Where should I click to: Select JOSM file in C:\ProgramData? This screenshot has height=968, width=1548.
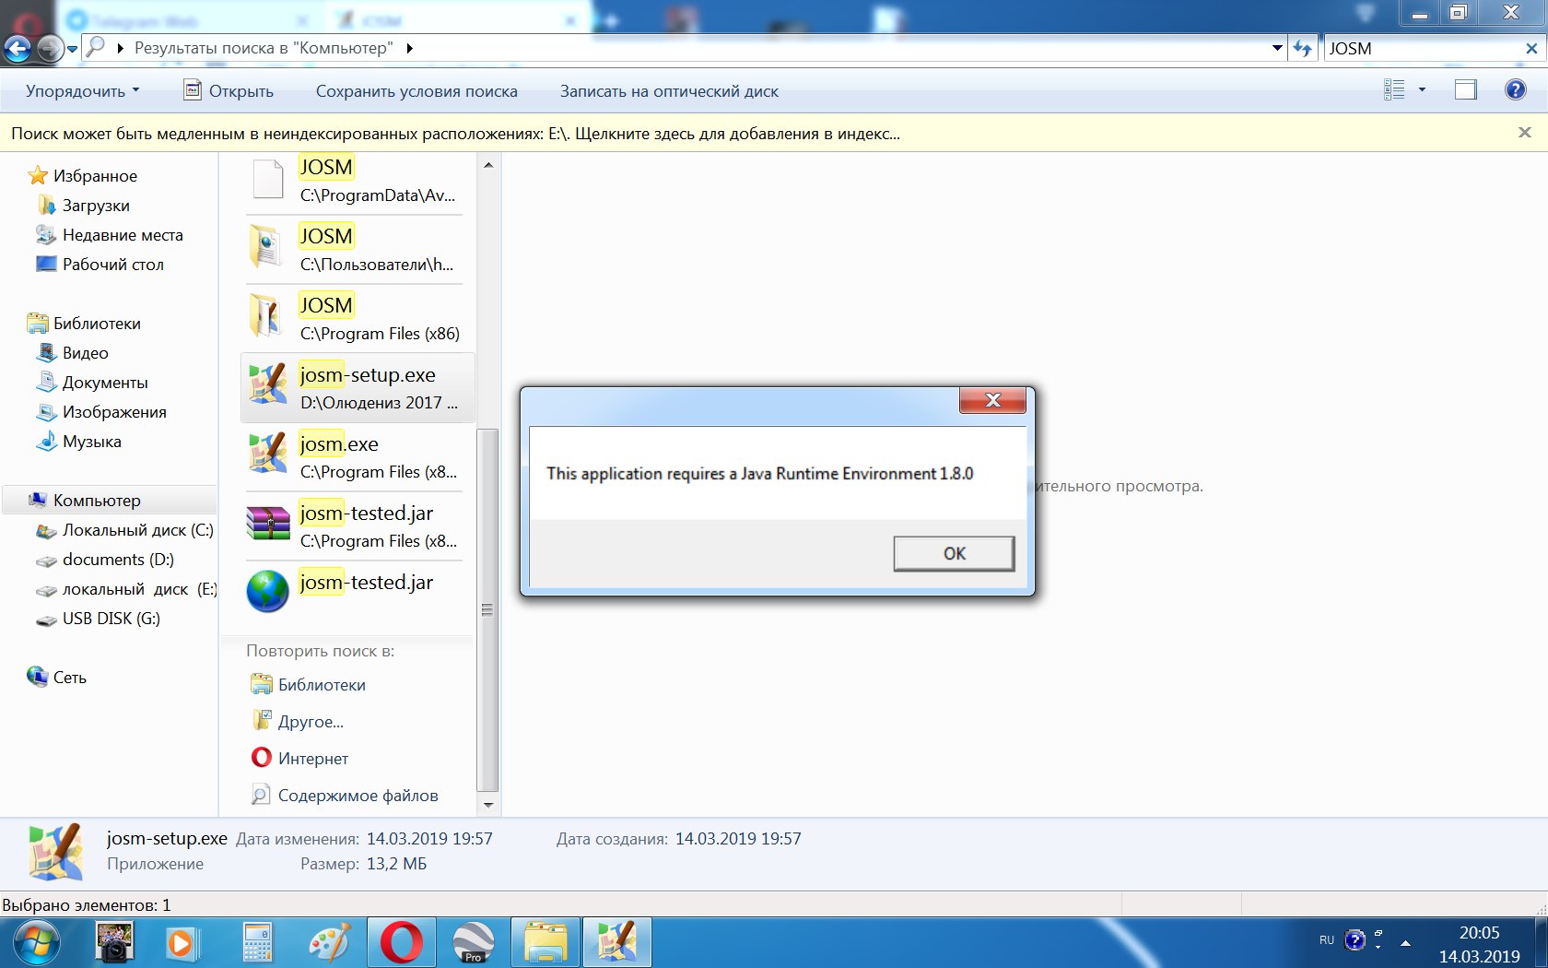358,181
